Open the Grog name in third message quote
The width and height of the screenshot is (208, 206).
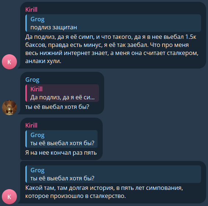[37, 135]
